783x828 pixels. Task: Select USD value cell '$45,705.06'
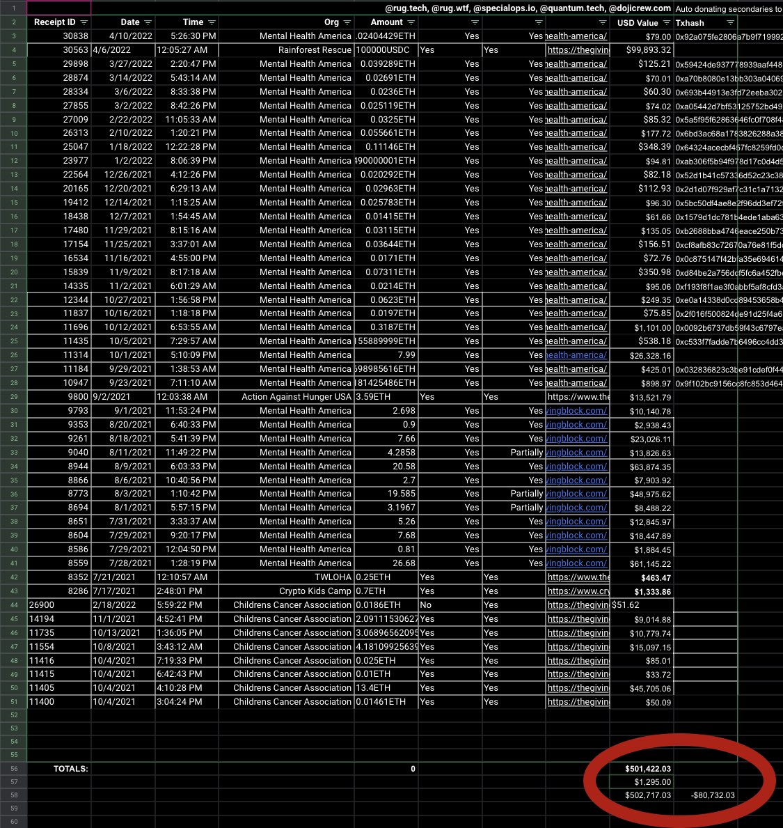click(x=642, y=688)
